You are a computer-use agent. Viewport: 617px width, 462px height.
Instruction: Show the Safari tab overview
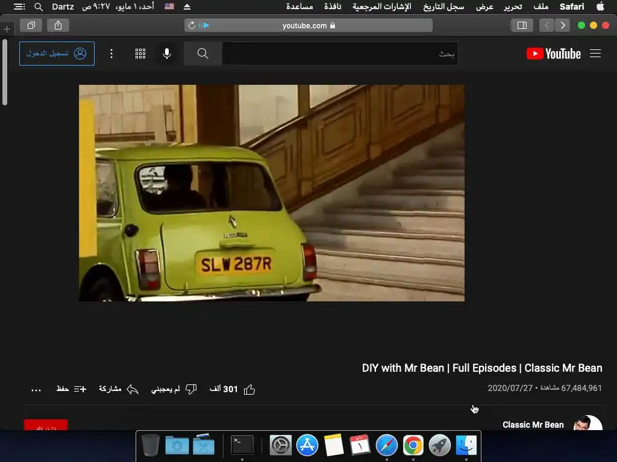point(31,25)
